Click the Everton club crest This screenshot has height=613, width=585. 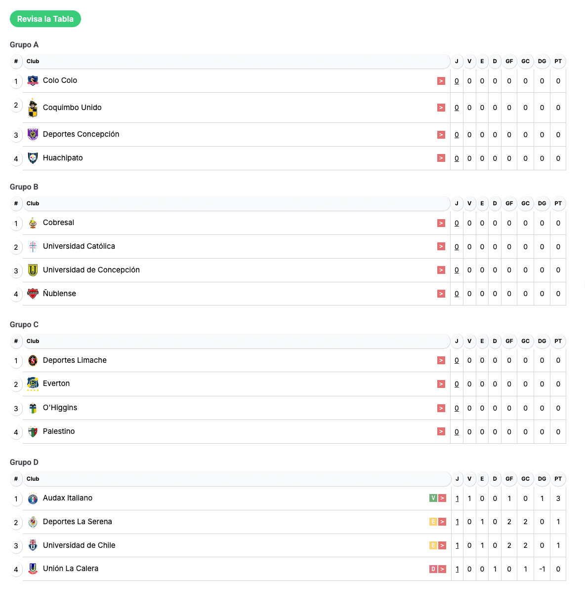[x=33, y=383]
